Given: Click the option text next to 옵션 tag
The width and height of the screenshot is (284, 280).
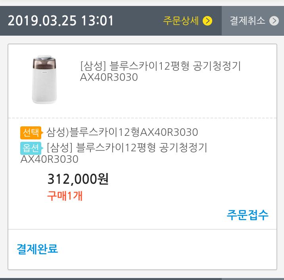Looking at the screenshot, I should point(127,148).
